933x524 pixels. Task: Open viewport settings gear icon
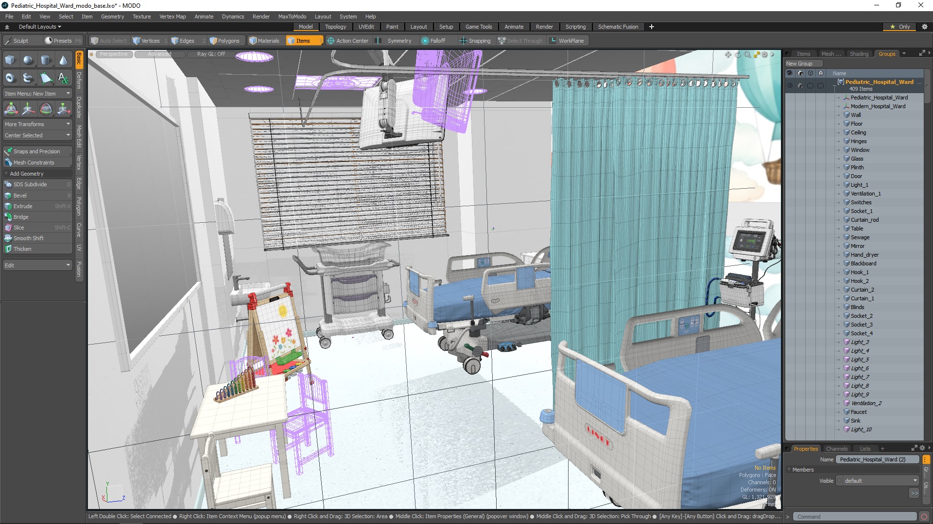coord(765,54)
